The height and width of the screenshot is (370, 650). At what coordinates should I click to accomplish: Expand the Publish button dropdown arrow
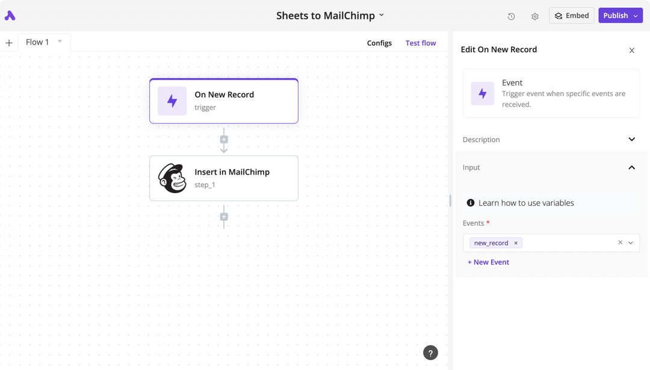pos(636,15)
